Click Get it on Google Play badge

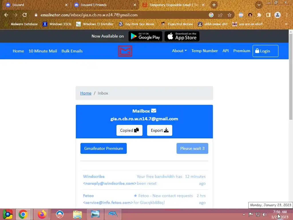[145, 36]
